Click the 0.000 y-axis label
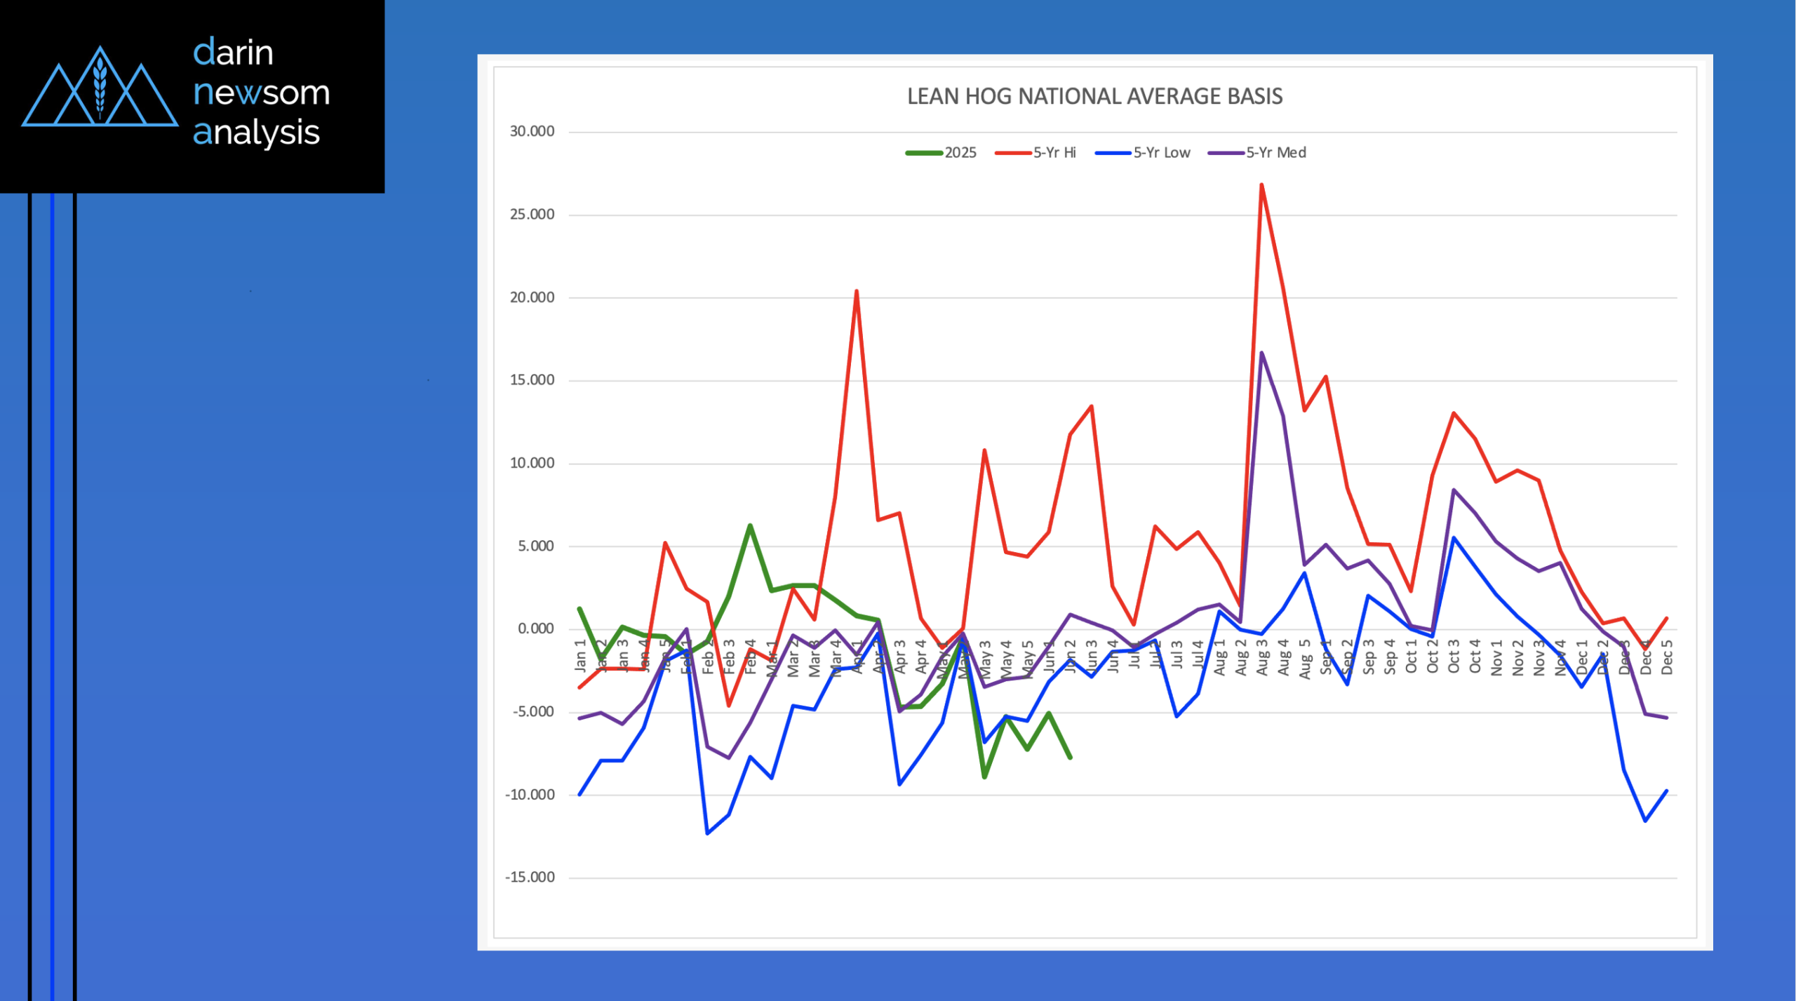The height and width of the screenshot is (1001, 1796). 536,629
